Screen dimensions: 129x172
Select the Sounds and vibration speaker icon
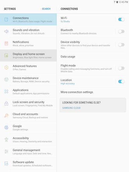pyautogui.click(x=6, y=32)
